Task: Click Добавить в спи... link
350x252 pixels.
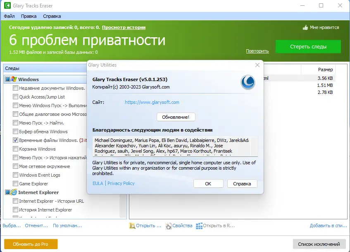Action: tap(329, 226)
